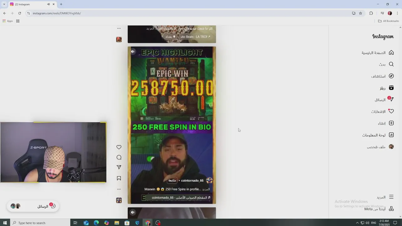Open Messages (الرسائل) in the right sidebar
402x226 pixels.
(x=384, y=100)
